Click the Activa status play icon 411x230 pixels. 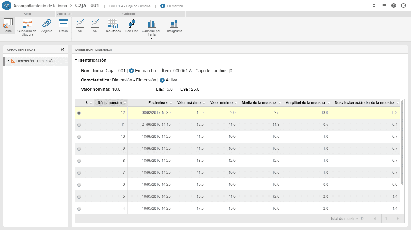coord(162,80)
